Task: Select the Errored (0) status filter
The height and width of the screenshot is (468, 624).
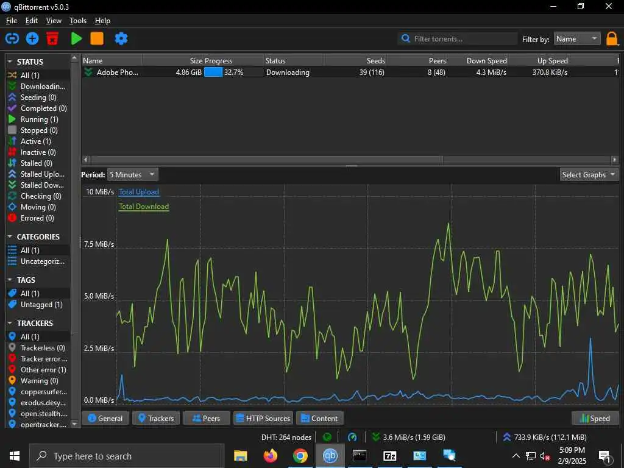Action: coord(38,218)
